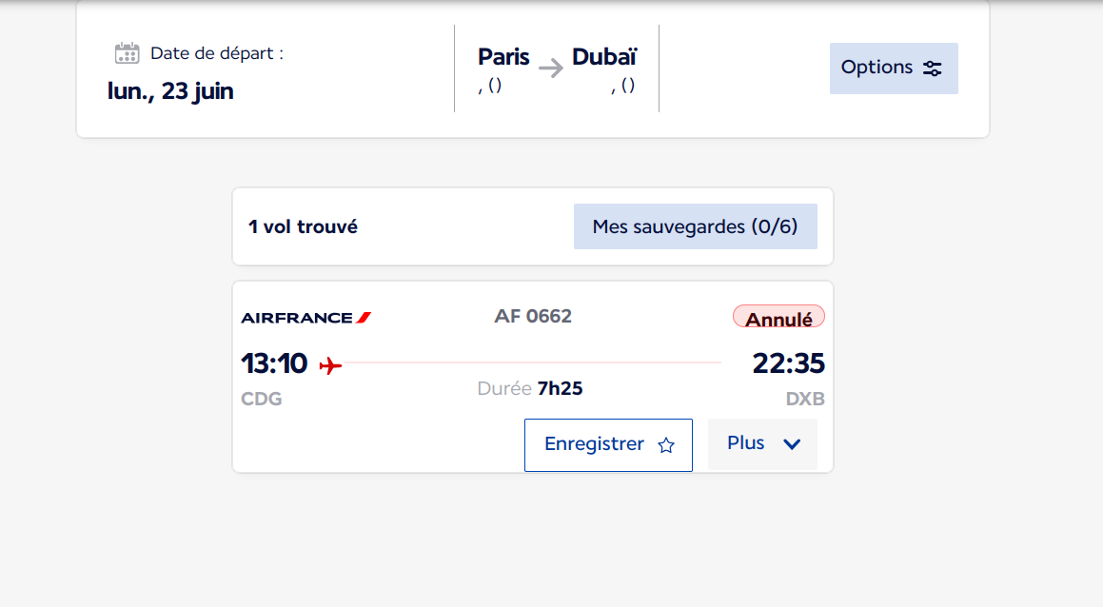Click the 22:35 arrival time
This screenshot has width=1103, height=607.
click(788, 363)
